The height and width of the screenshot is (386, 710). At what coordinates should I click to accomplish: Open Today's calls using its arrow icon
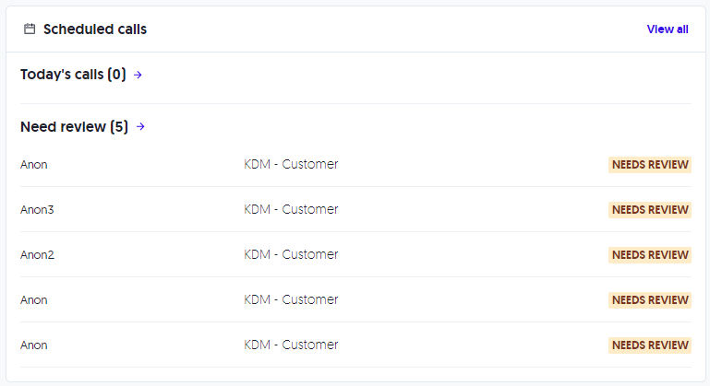pos(138,75)
